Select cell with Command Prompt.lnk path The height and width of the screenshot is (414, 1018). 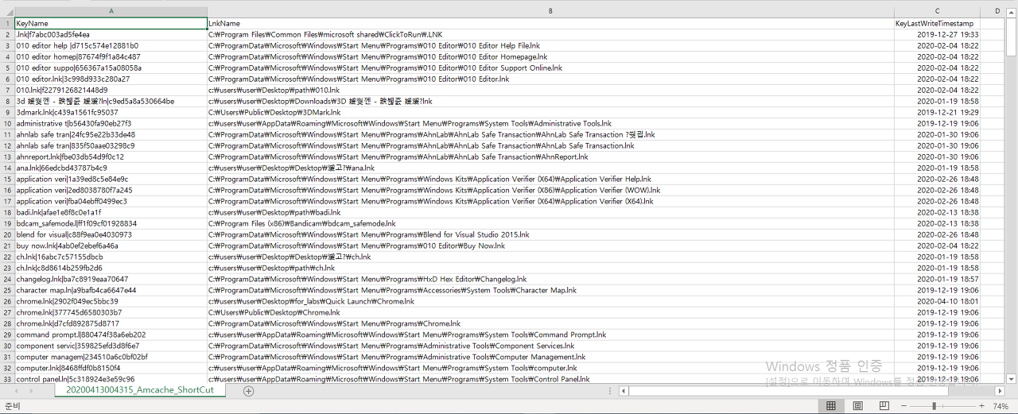(550, 335)
